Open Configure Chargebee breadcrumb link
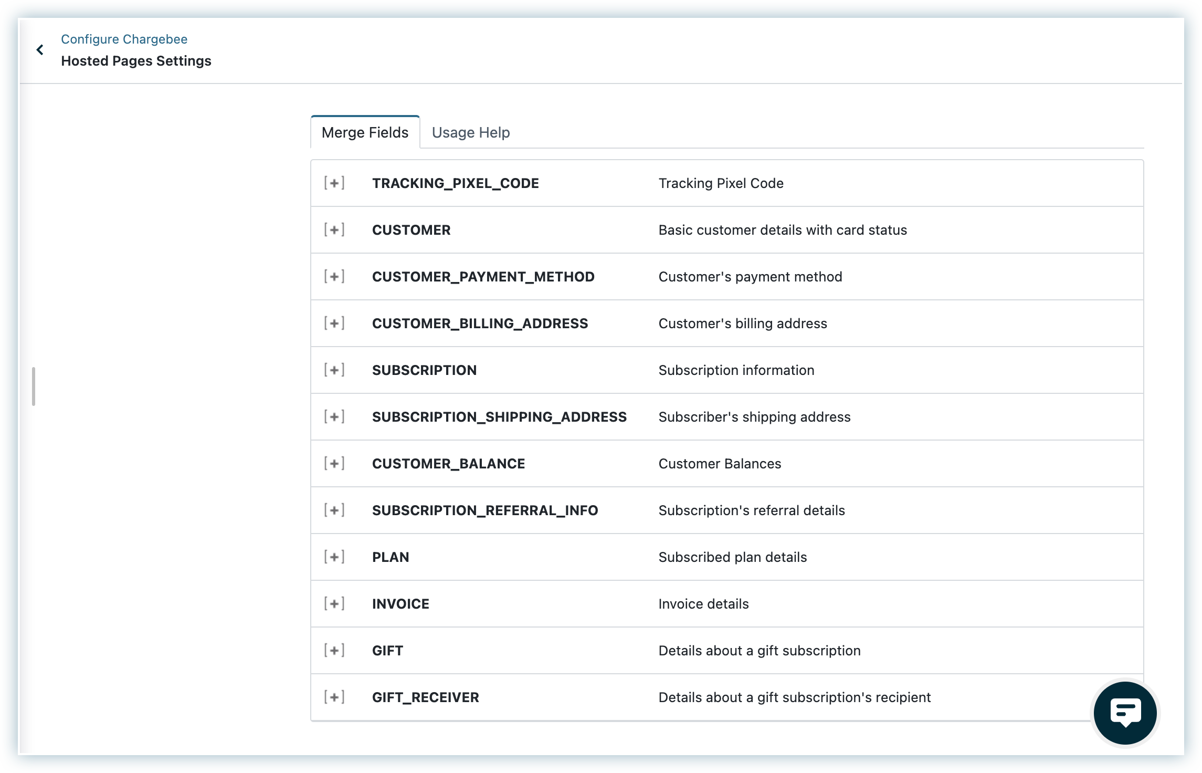 coord(124,39)
